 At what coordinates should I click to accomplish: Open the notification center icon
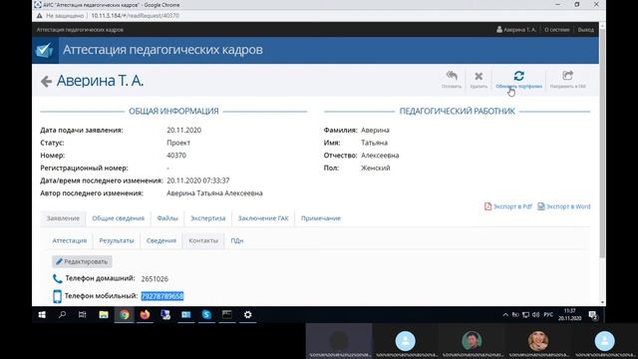point(593,315)
